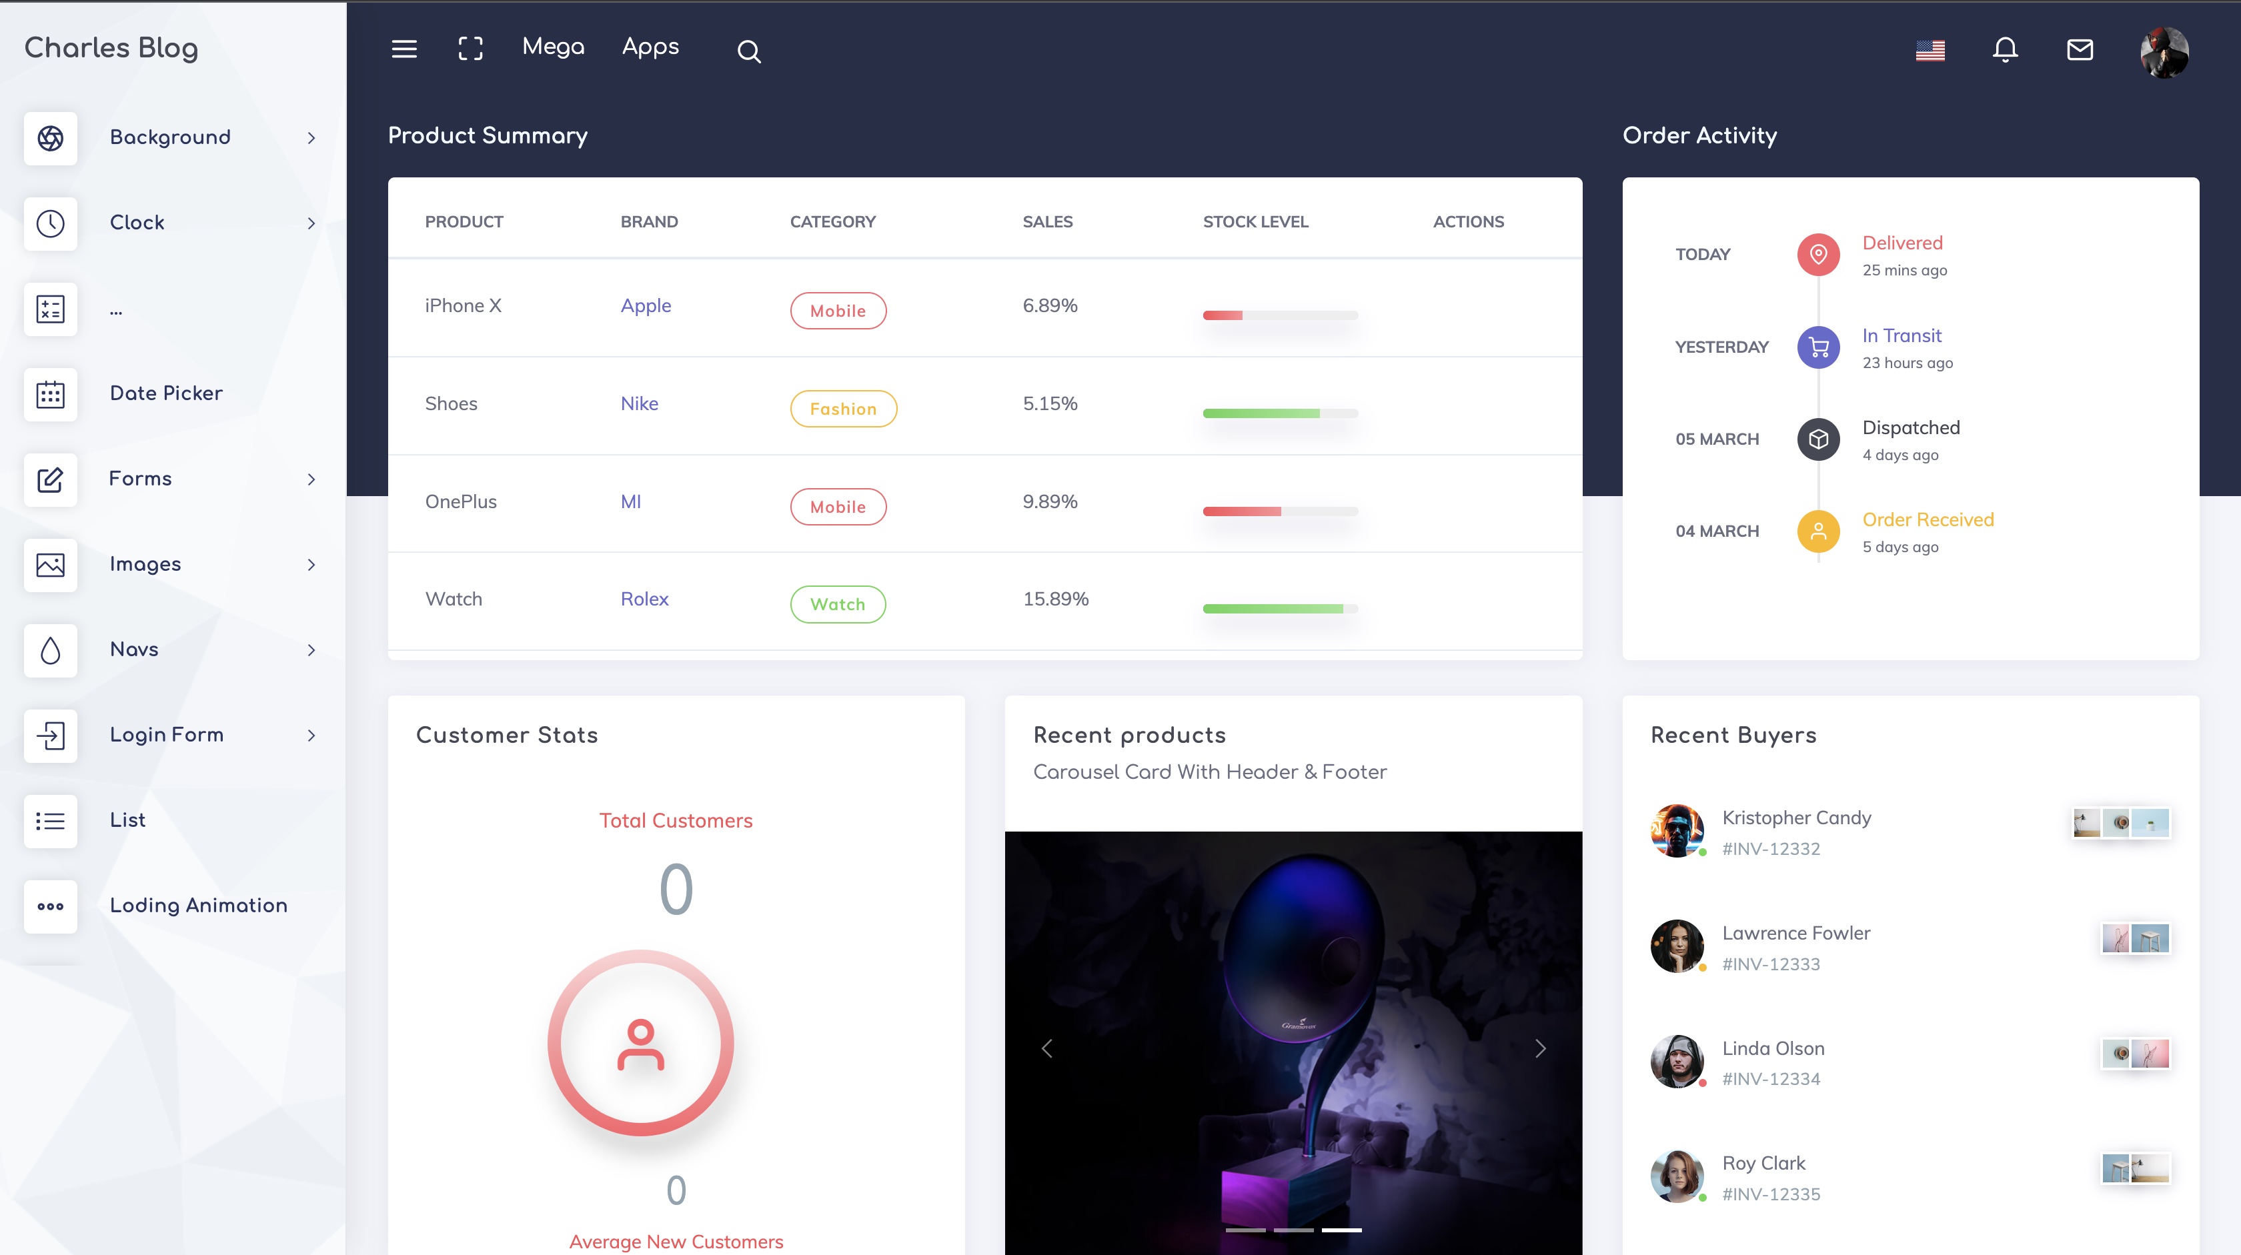Click the Watch stock level progress bar
This screenshot has height=1255, width=2241.
tap(1280, 609)
